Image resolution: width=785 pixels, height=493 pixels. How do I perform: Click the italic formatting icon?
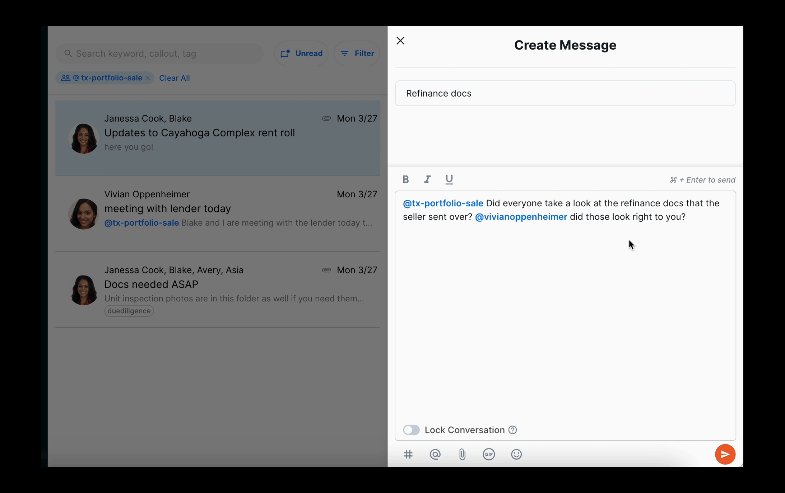427,179
